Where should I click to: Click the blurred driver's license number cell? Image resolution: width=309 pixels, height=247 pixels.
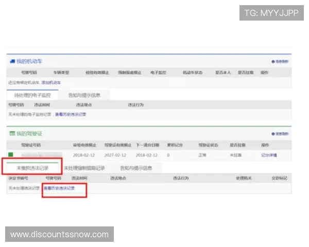[42, 155]
